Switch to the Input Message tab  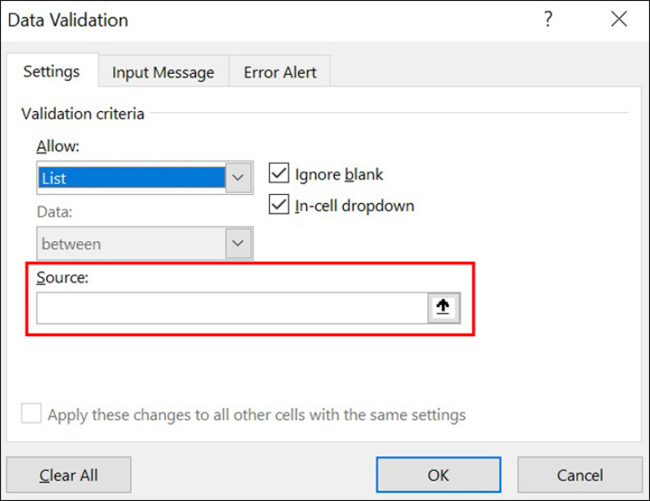click(x=162, y=71)
